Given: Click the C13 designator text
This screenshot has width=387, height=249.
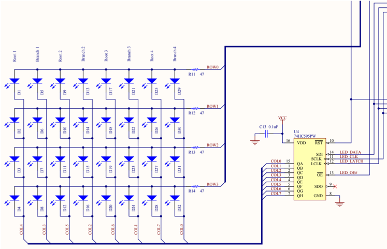Looking at the screenshot, I should pos(263,127).
